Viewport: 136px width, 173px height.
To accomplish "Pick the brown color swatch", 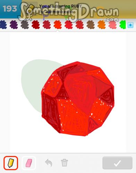I will pos(91,25).
